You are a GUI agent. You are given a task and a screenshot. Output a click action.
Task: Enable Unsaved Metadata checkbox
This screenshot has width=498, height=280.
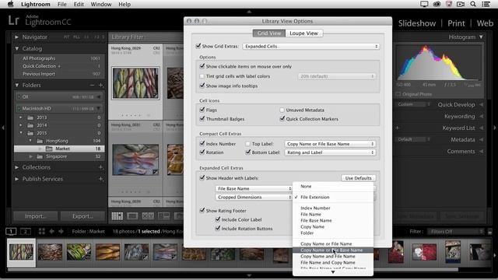click(282, 110)
